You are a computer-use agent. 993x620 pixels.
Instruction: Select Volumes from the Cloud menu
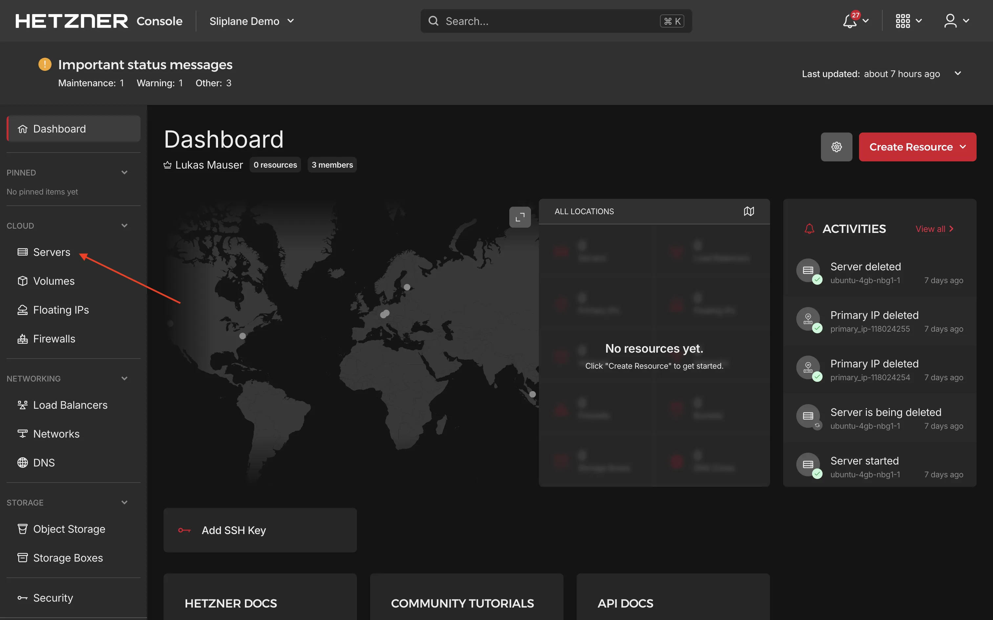pos(54,281)
